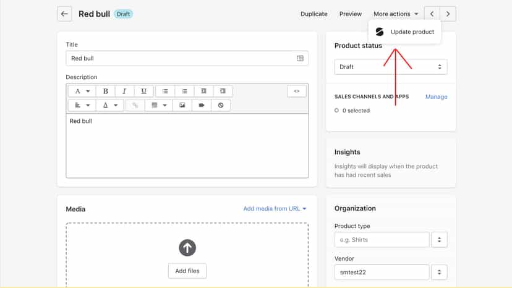Insert an image into the description

click(182, 105)
